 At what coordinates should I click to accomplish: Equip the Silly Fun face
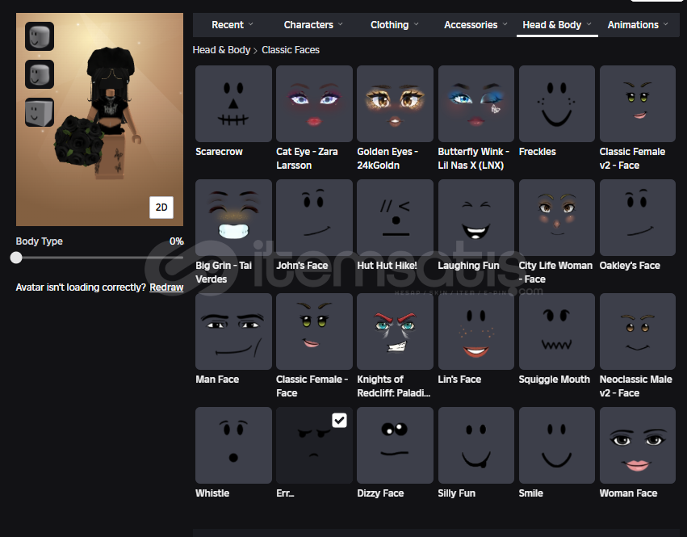(x=475, y=446)
